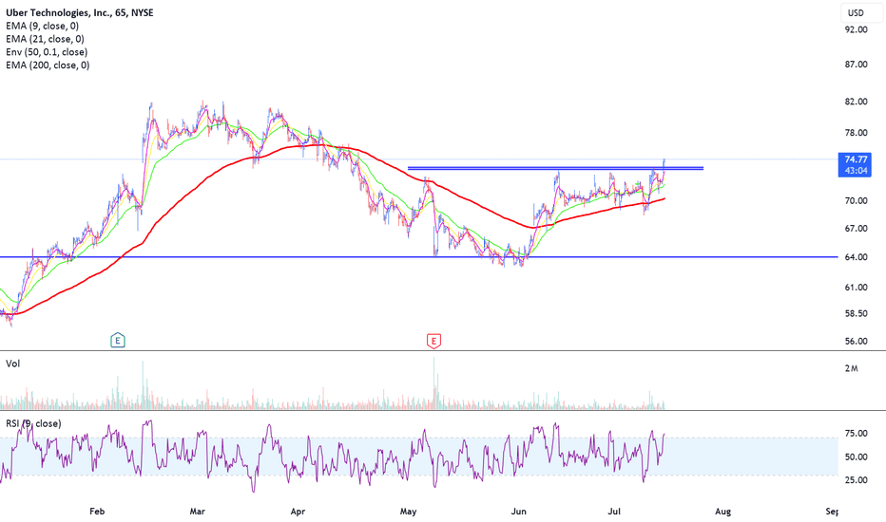Screen dimensions: 886x522
Task: Click the Feb time axis label
Action: pyautogui.click(x=97, y=512)
